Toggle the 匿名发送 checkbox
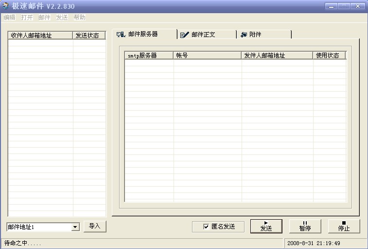The width and height of the screenshot is (368, 249). point(206,227)
